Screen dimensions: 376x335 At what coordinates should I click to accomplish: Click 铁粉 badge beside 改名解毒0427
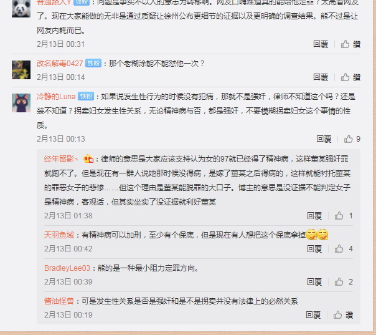93,63
